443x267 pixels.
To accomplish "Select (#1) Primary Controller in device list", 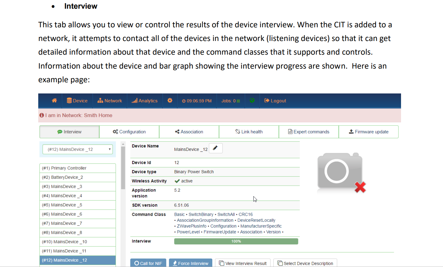I will point(78,168).
